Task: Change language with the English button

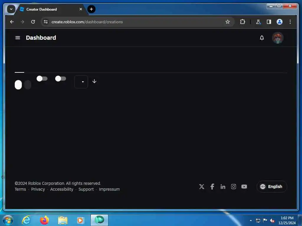Action: (x=272, y=187)
